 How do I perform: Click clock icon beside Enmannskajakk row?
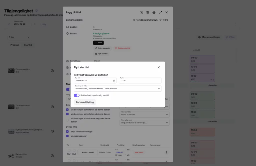pyautogui.click(x=52, y=71)
